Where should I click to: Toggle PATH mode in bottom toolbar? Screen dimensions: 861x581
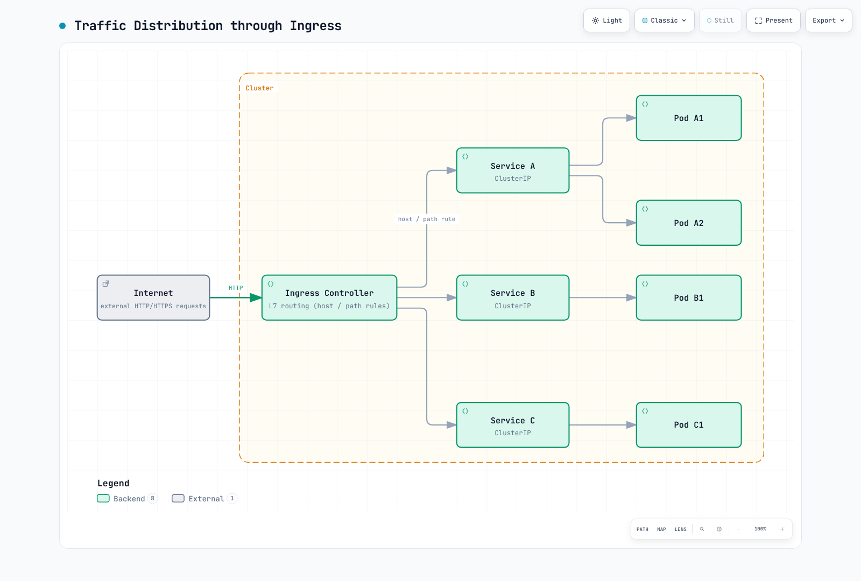tap(643, 529)
